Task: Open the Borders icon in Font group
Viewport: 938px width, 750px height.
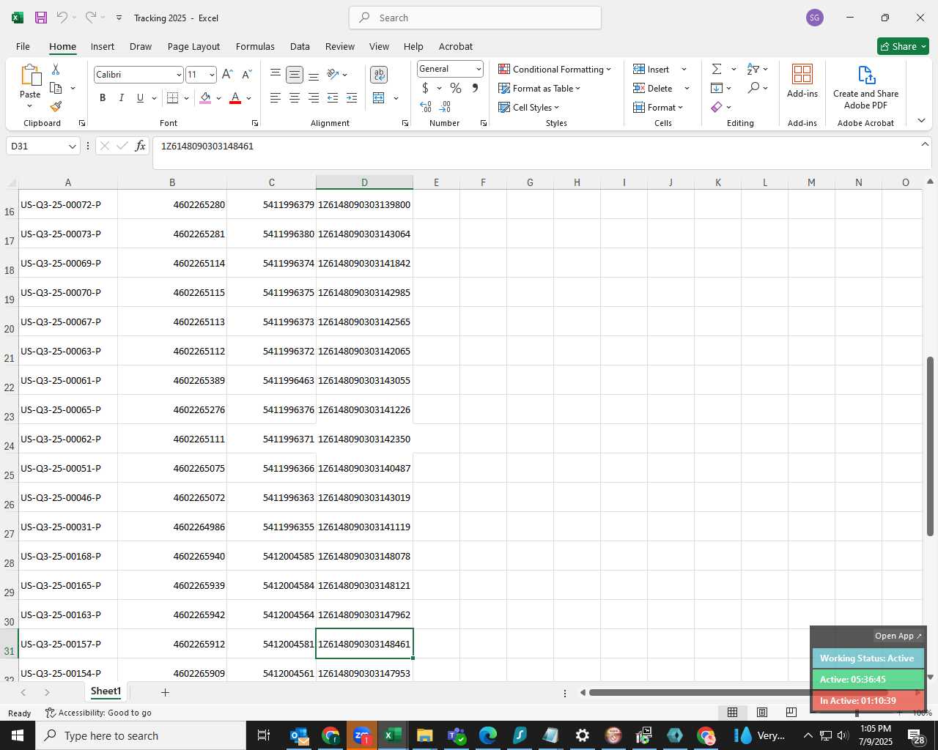Action: [x=173, y=98]
